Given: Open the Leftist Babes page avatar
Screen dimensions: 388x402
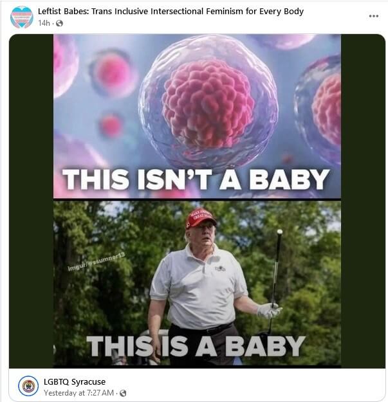Looking at the screenshot, I should [22, 17].
